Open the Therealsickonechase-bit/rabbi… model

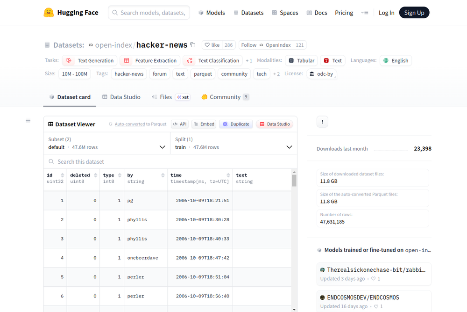[374, 274]
